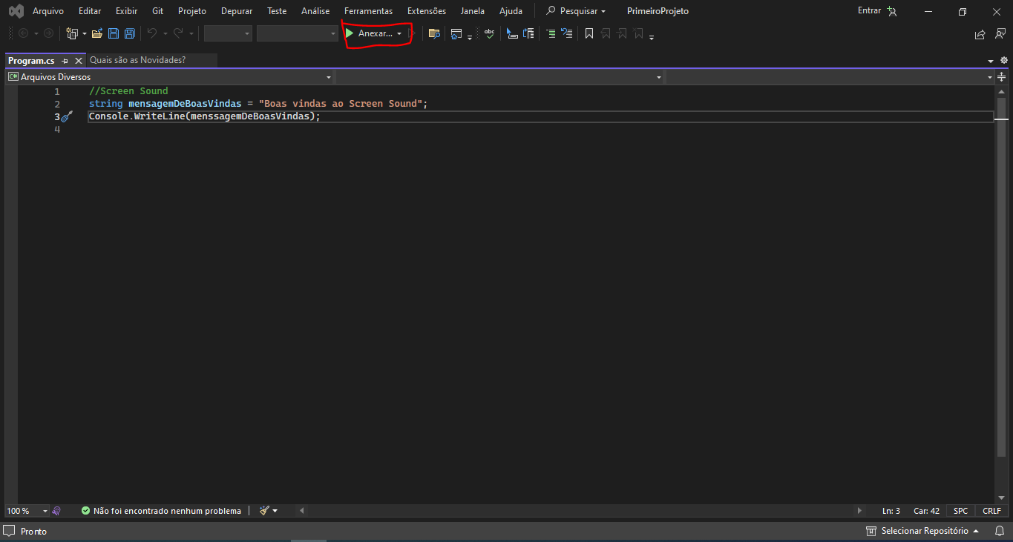This screenshot has height=542, width=1013.
Task: Click the abc spell checker icon
Action: click(x=490, y=33)
